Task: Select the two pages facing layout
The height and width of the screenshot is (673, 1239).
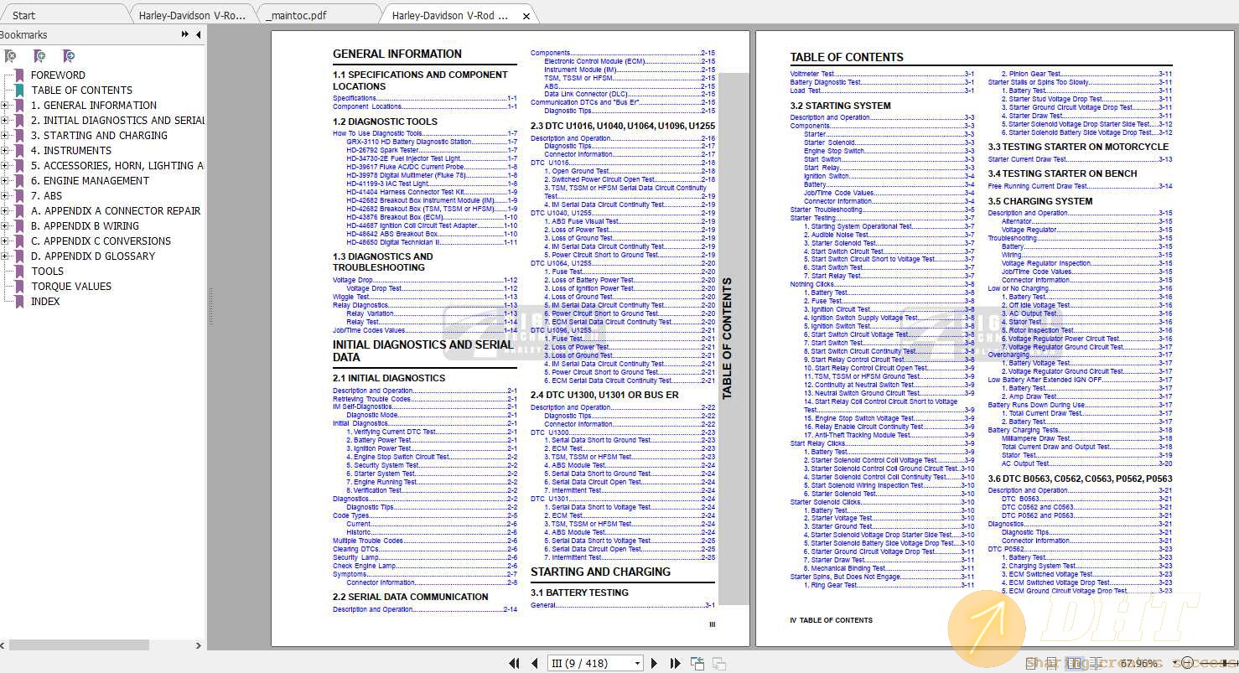Action: coord(1074,663)
